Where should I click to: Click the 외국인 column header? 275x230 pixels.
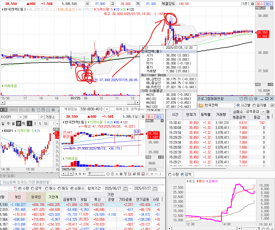pyautogui.click(x=36, y=197)
